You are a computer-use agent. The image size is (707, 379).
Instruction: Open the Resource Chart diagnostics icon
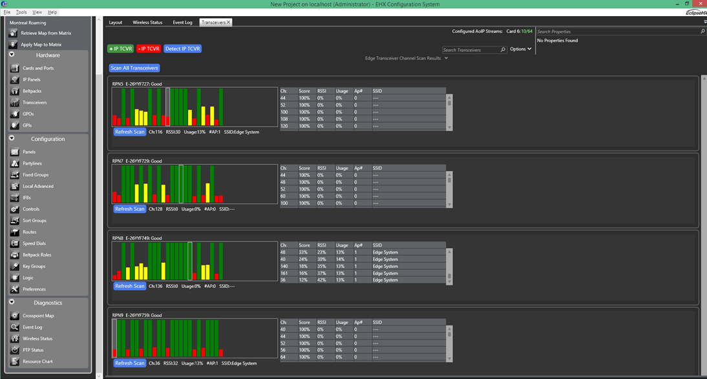(14, 362)
